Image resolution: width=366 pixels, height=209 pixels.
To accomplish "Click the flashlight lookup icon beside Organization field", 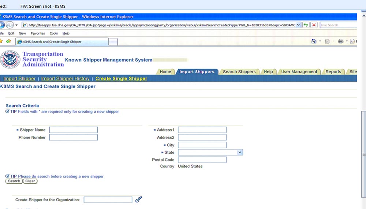I will [x=138, y=199].
